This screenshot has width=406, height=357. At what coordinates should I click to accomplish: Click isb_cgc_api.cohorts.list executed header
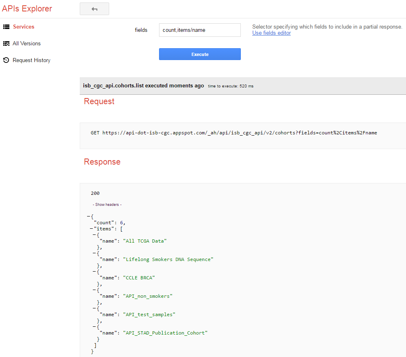coord(143,86)
